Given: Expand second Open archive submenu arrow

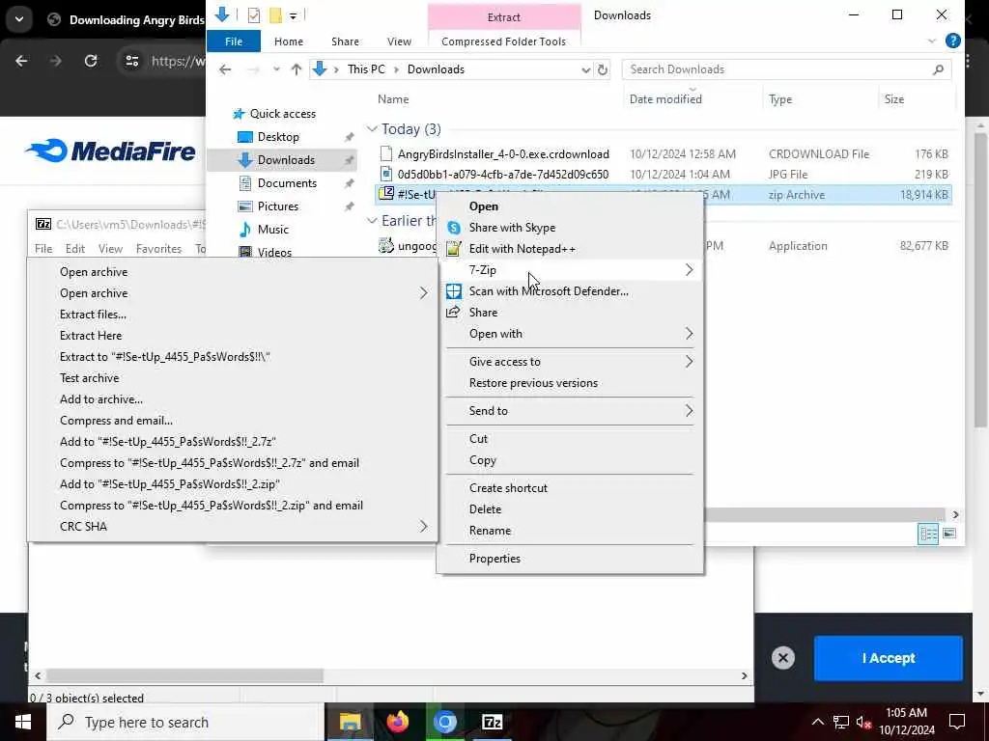Looking at the screenshot, I should click(424, 293).
